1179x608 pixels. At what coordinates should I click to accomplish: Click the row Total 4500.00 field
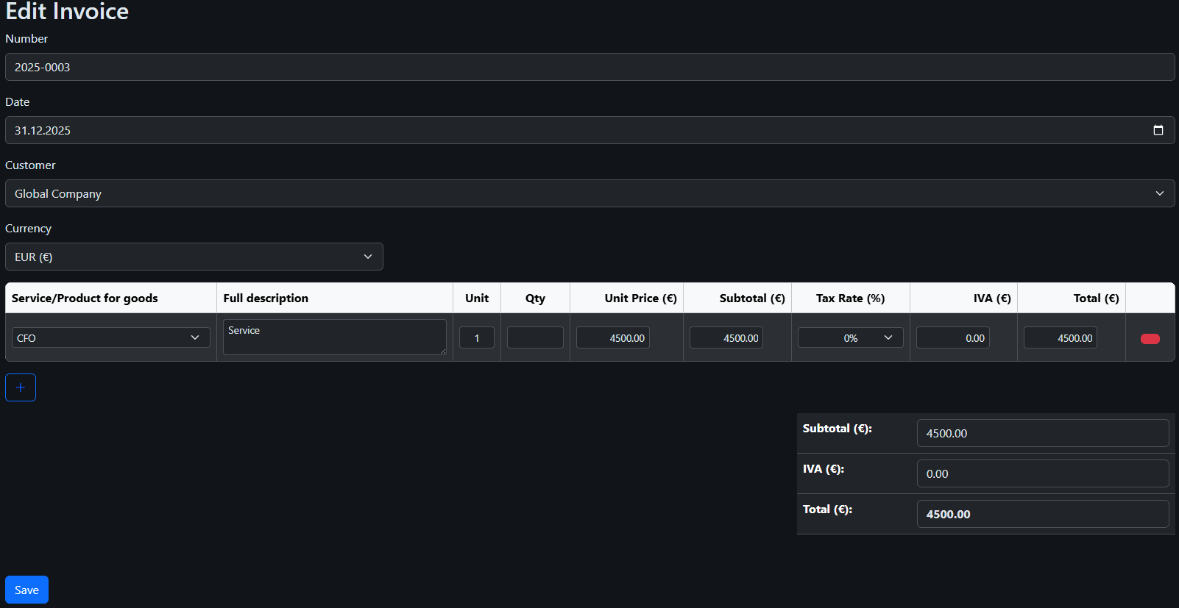(1060, 337)
